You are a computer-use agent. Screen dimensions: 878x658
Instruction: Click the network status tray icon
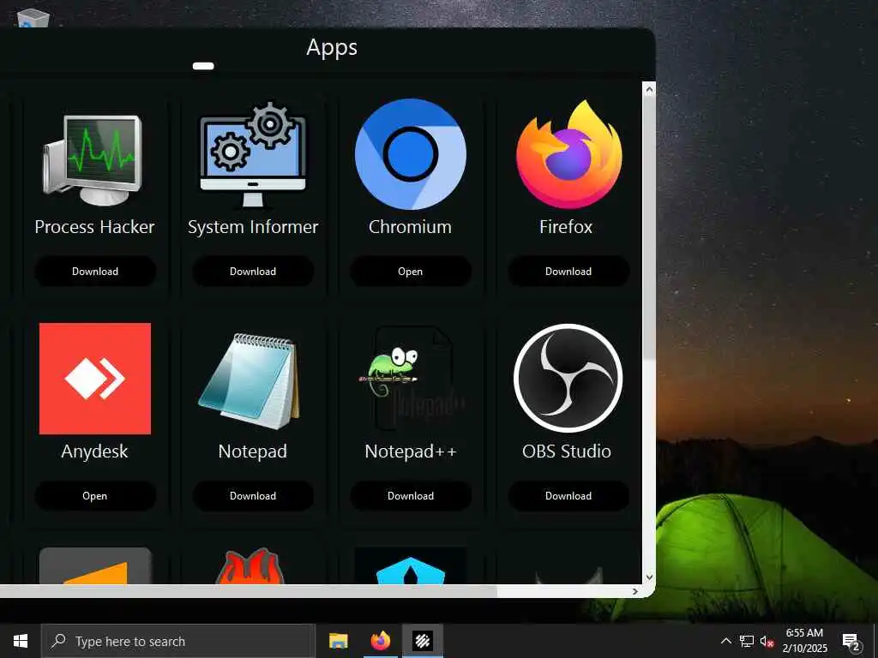coord(747,641)
